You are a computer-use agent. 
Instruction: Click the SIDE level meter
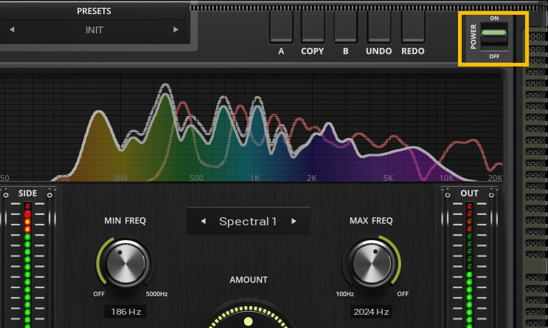pos(27,264)
